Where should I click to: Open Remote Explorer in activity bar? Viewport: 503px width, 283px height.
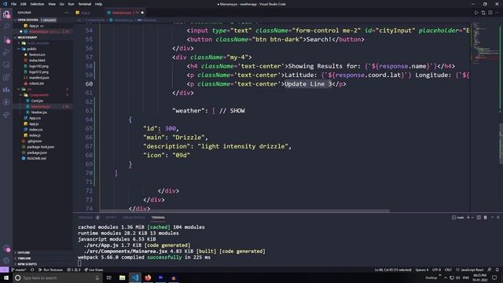6,64
